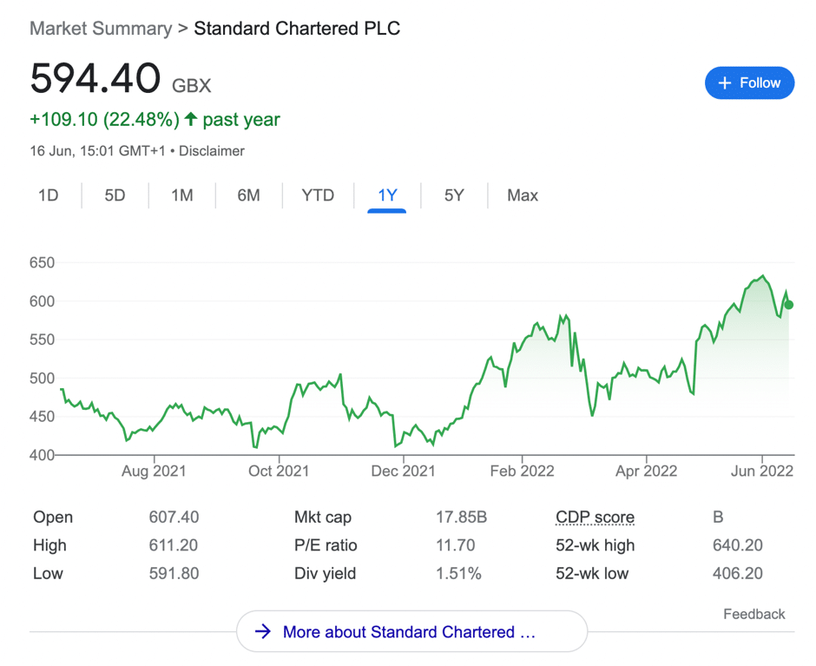816x666 pixels.
Task: Select the 5D chart range
Action: point(115,195)
